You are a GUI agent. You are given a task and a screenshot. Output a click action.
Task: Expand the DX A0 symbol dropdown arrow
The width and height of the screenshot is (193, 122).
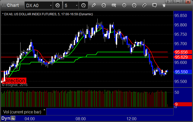(51, 5)
